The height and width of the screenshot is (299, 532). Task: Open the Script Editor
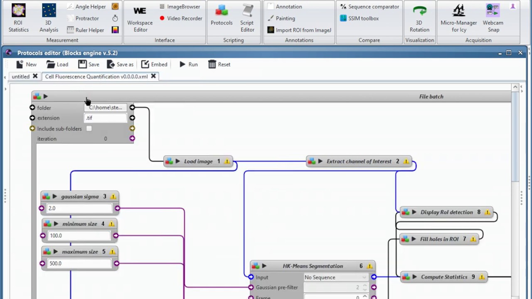point(247,17)
